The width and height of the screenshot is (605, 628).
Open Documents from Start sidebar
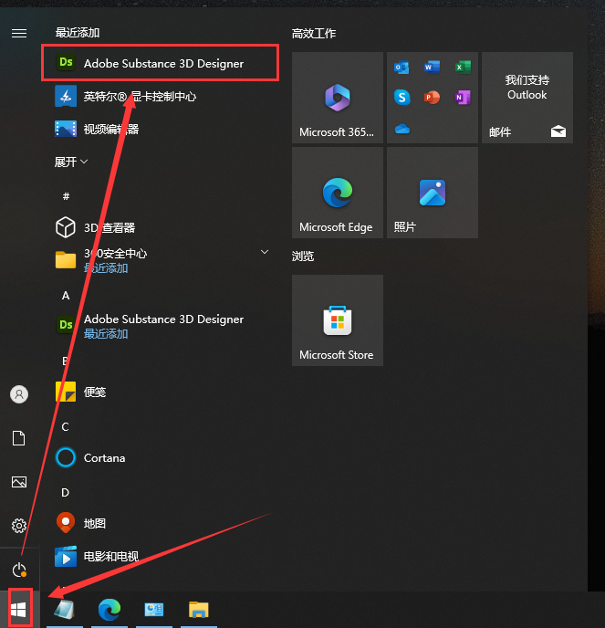19,438
